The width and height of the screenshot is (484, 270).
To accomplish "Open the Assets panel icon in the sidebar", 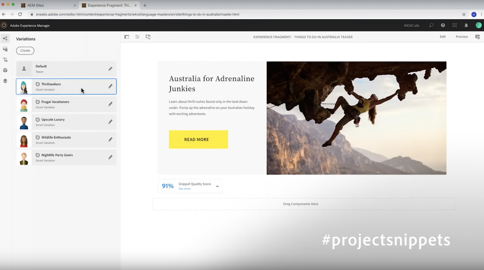I will (x=5, y=49).
